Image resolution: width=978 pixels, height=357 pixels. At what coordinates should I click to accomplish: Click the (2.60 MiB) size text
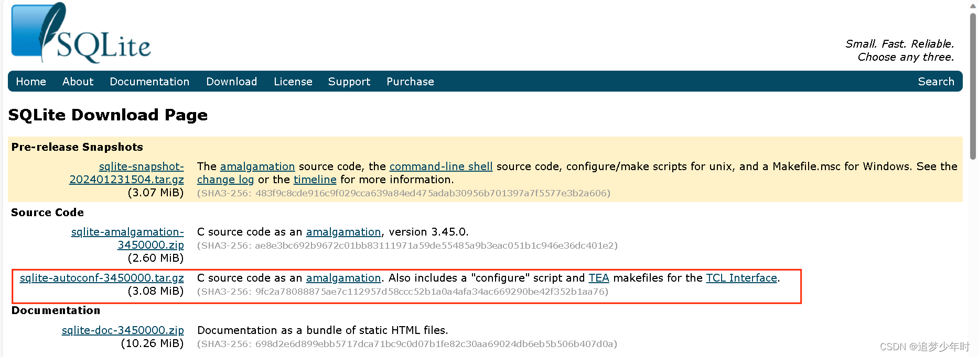pos(156,258)
